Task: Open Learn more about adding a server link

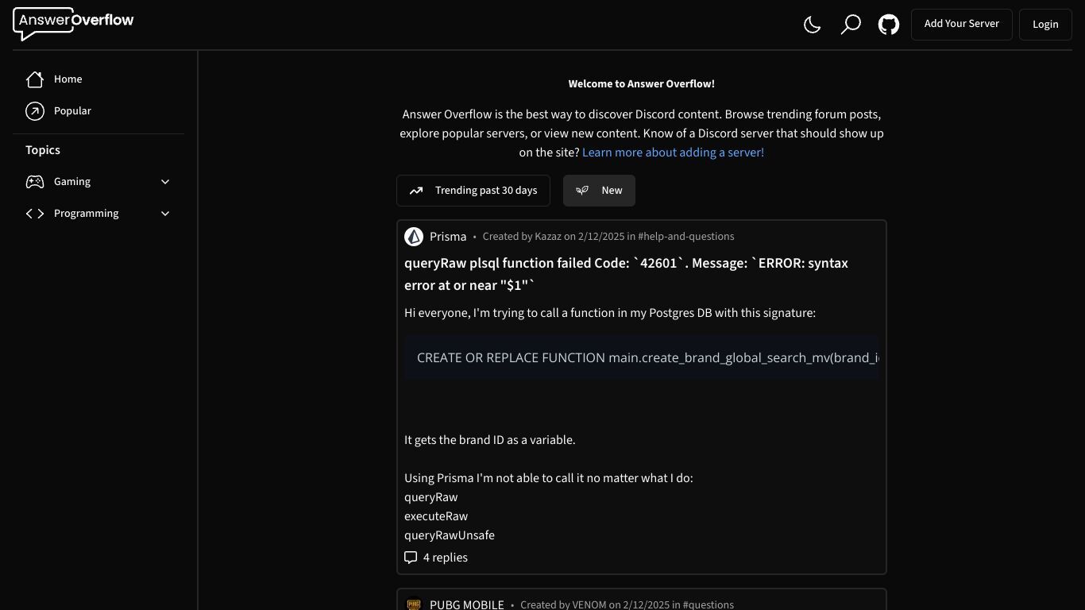Action: (x=673, y=152)
